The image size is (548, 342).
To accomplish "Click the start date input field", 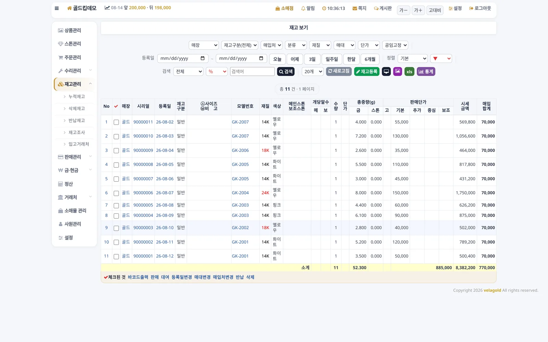I will coord(183,58).
